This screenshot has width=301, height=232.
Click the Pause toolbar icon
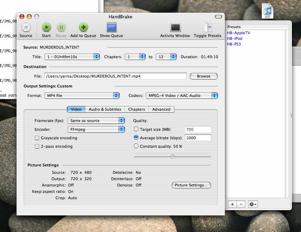61,27
